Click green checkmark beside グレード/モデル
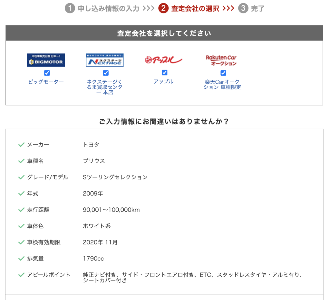The image size is (330, 300). tap(22, 177)
